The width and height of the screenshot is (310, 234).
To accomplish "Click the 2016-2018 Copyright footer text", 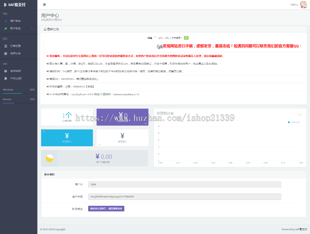I will click(53, 230).
